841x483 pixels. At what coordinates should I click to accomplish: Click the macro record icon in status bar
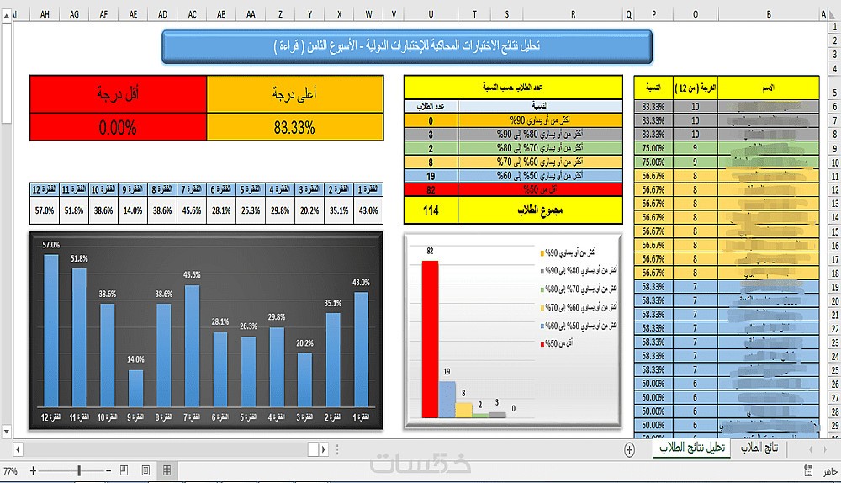pyautogui.click(x=808, y=470)
